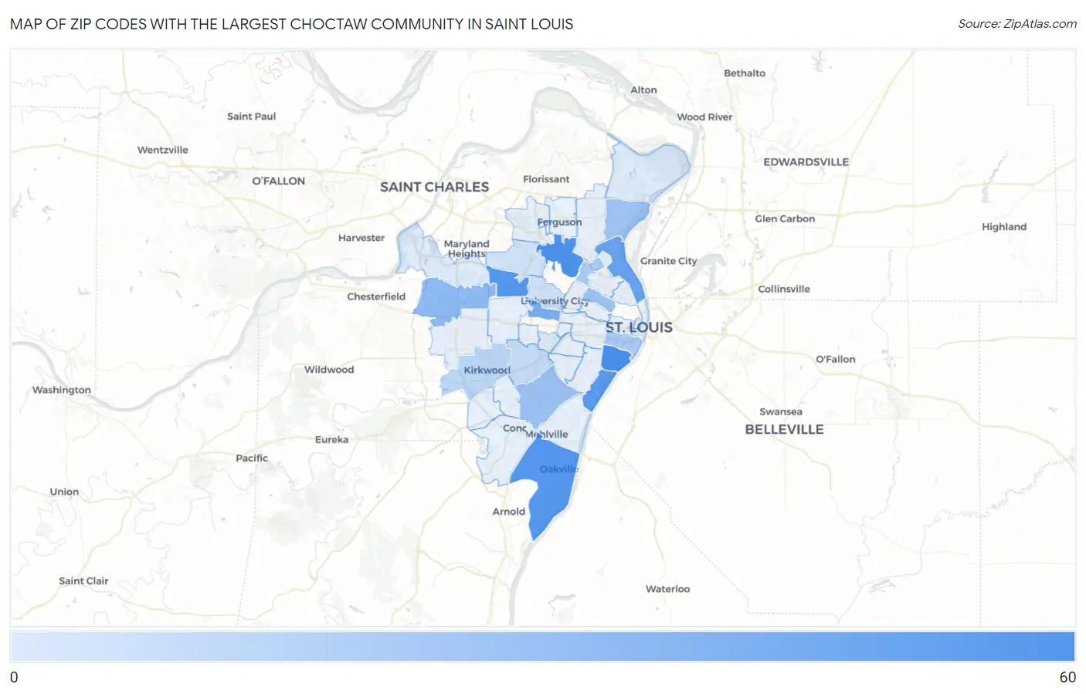The image size is (1086, 694).
Task: Click the Alton town label
Action: pyautogui.click(x=643, y=90)
